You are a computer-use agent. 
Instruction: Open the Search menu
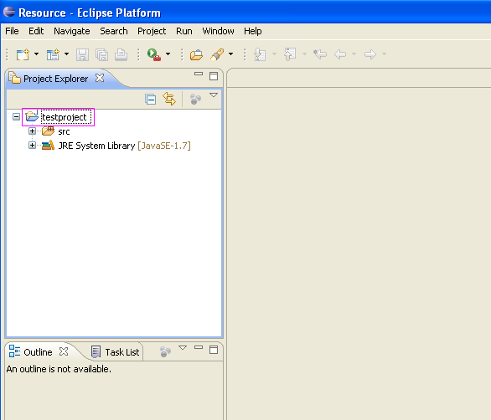click(114, 31)
